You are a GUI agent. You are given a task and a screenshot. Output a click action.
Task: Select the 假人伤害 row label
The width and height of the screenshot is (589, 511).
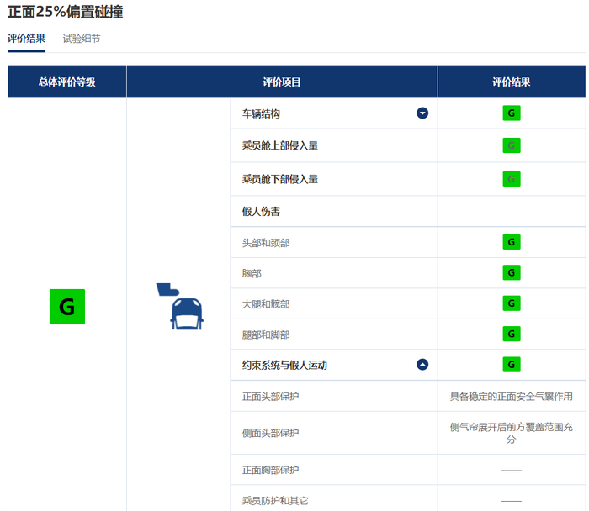(x=261, y=211)
